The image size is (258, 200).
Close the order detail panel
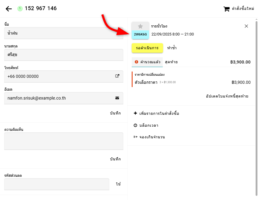point(246,26)
